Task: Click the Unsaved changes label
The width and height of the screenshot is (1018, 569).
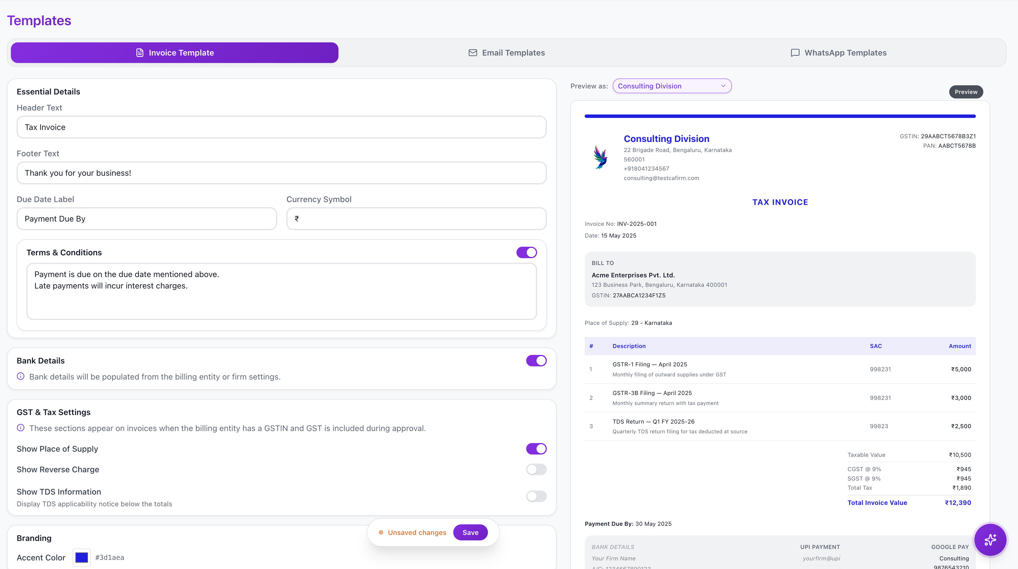Action: (x=416, y=532)
